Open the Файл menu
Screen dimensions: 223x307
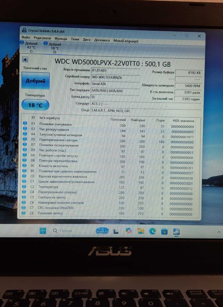click(x=26, y=37)
